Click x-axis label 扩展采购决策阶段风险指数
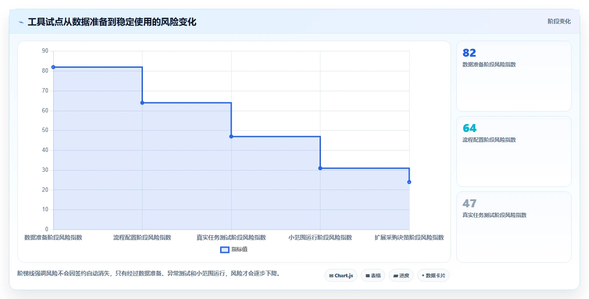 409,237
